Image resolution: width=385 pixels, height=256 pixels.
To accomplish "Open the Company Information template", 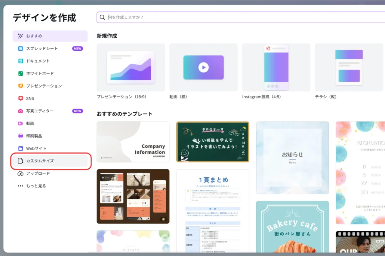I will 133,142.
